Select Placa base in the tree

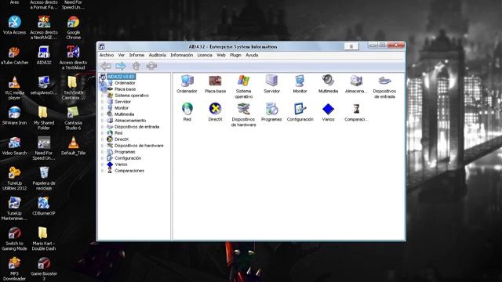click(125, 89)
